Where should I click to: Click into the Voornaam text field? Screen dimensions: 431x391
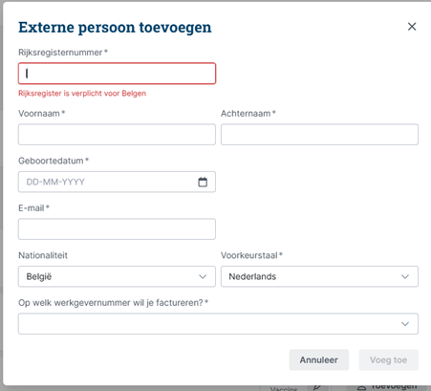point(117,135)
